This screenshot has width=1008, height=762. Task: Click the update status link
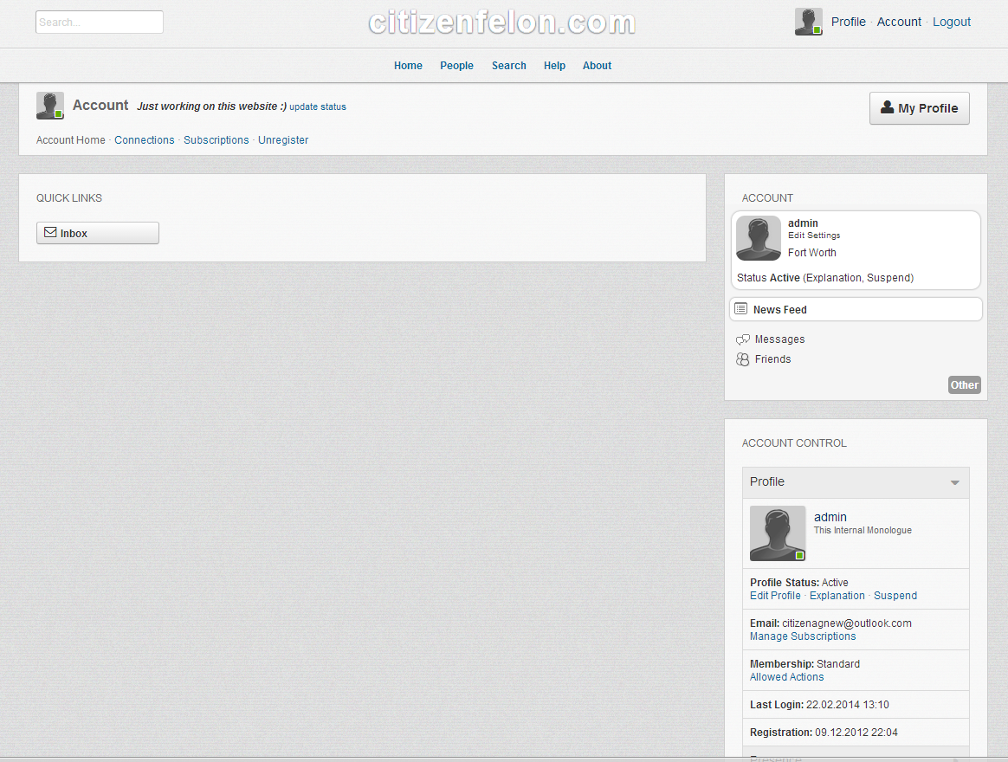[318, 107]
